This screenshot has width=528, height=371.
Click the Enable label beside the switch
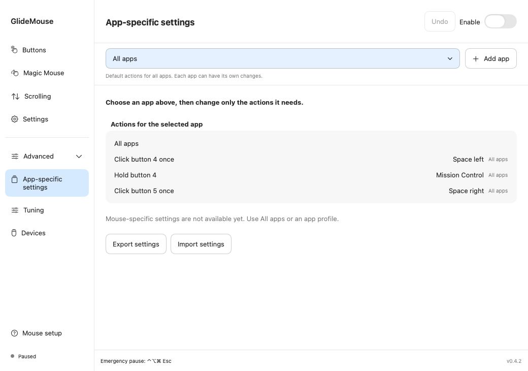470,22
